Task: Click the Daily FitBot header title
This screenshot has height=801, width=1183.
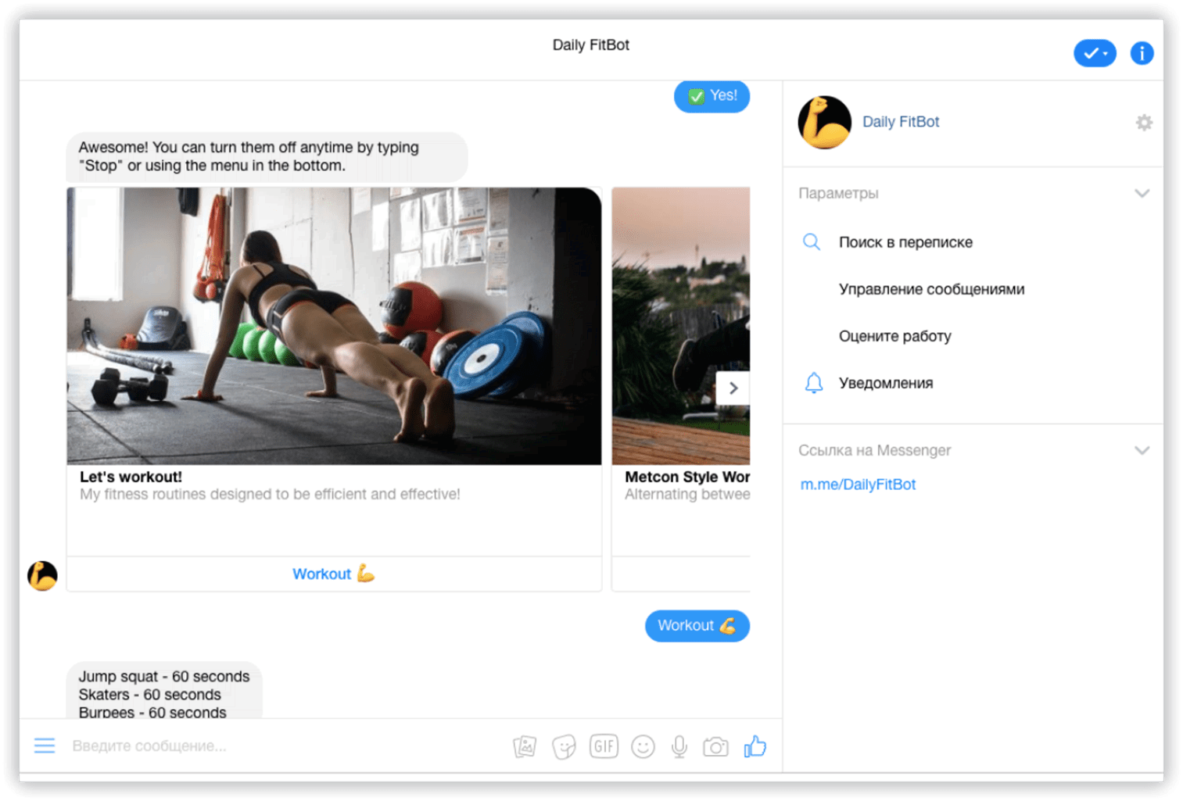Action: point(590,45)
